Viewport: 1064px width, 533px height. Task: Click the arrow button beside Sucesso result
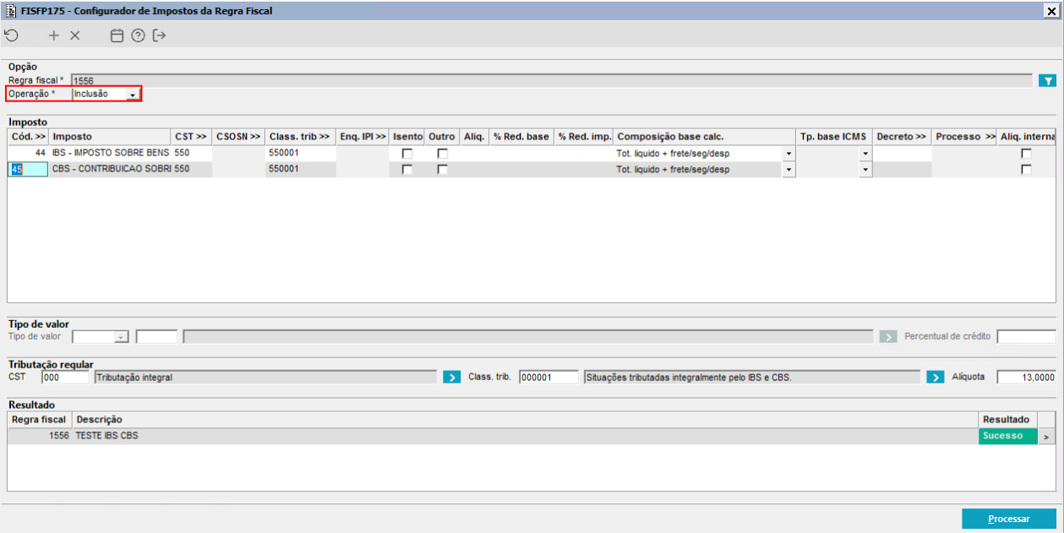pyautogui.click(x=1046, y=437)
